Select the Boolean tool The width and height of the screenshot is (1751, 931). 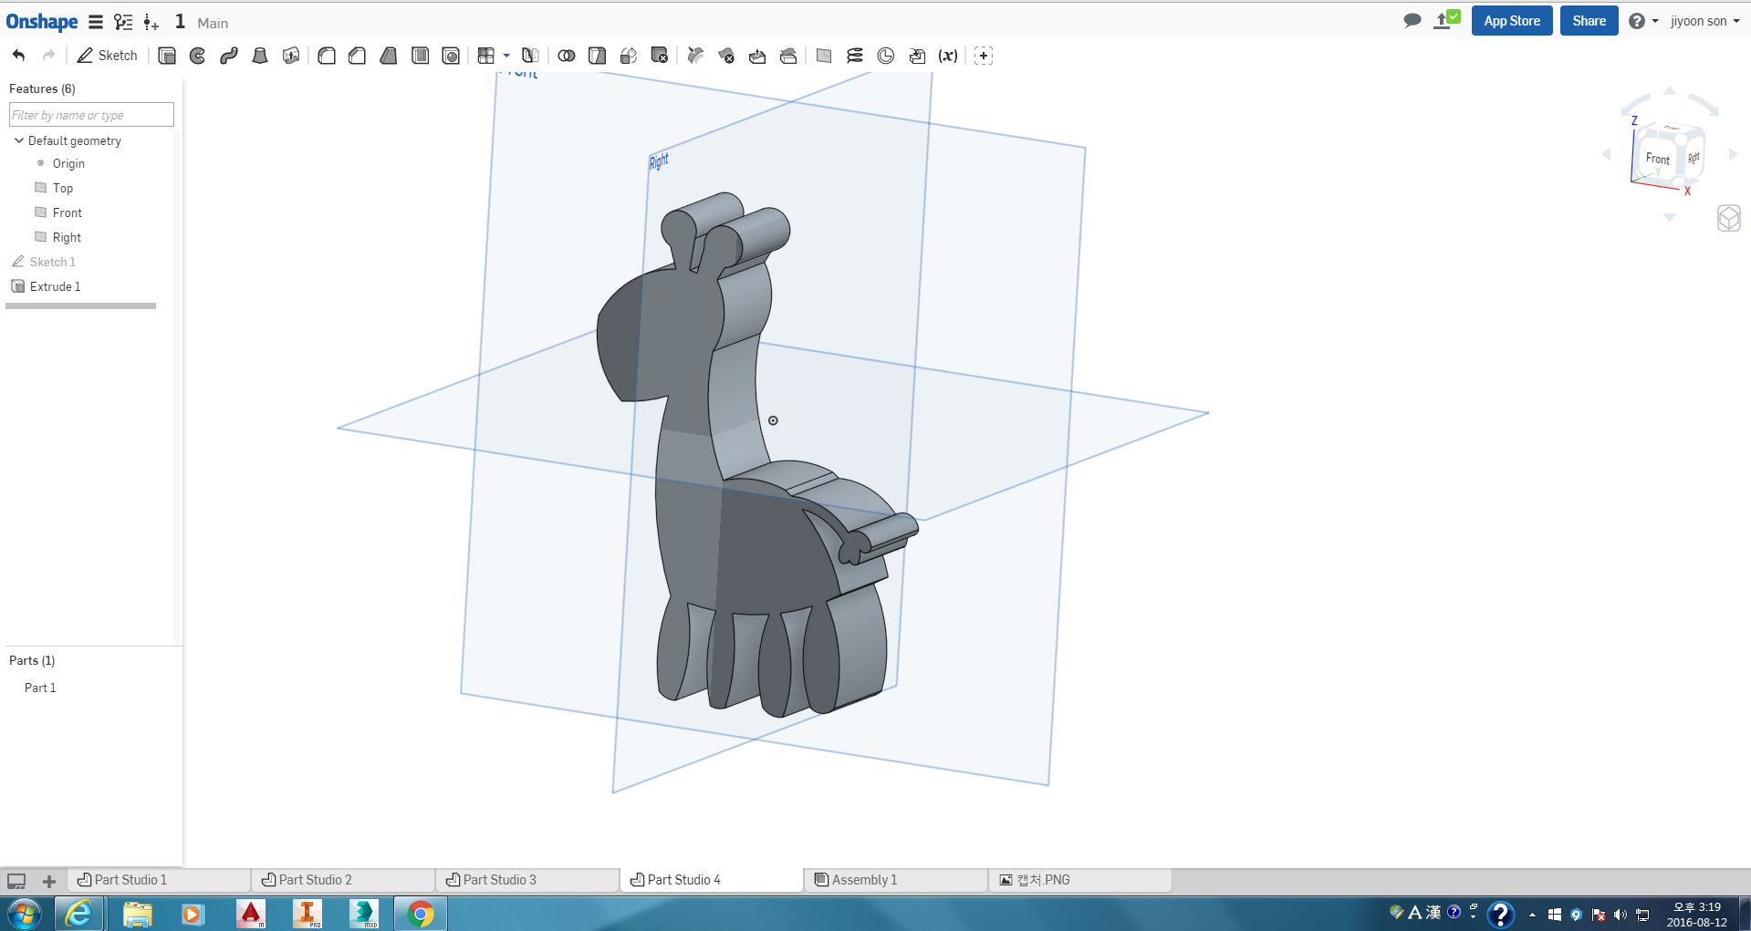(567, 56)
